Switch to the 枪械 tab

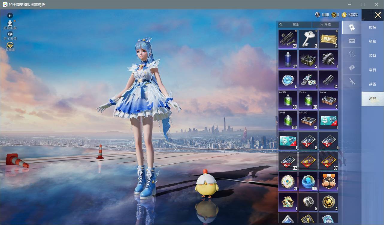tap(373, 42)
